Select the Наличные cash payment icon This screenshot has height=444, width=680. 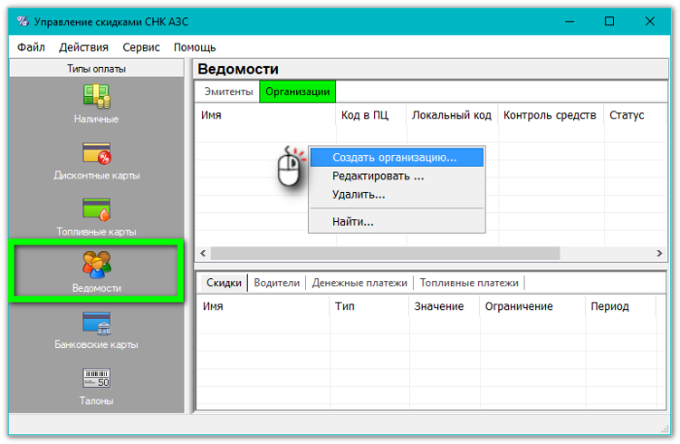pyautogui.click(x=96, y=97)
